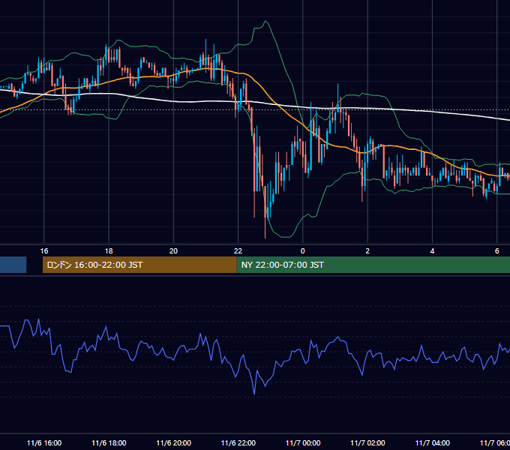510x450 pixels.
Task: Click the 20 hour axis label
Action: (x=173, y=251)
